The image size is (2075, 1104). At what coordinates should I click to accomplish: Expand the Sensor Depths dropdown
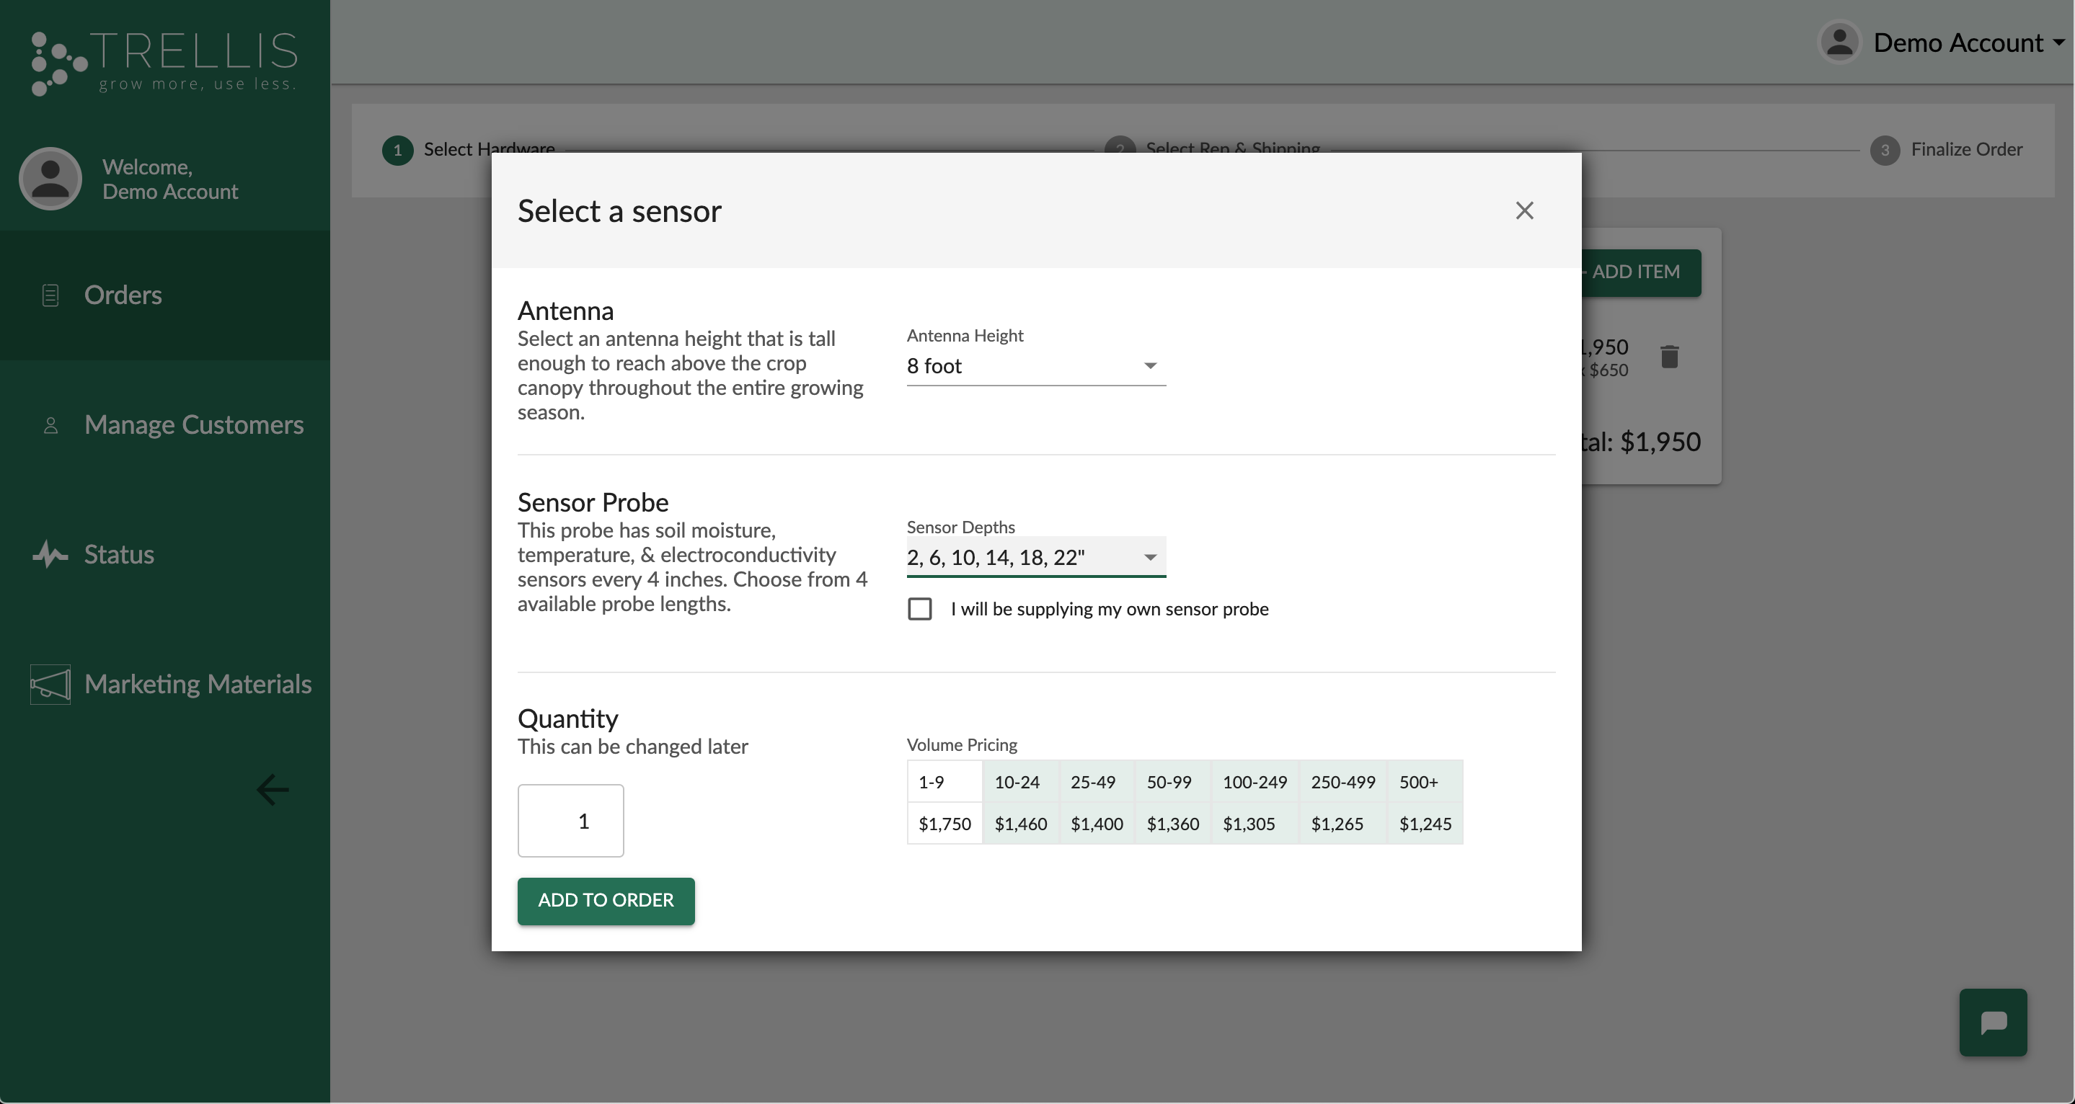click(1035, 557)
